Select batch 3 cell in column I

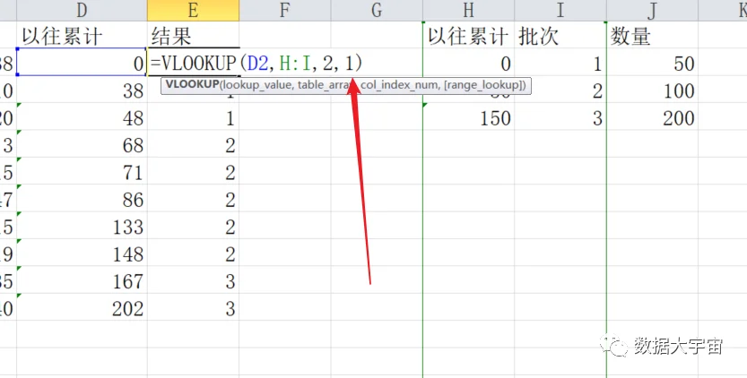pyautogui.click(x=560, y=116)
